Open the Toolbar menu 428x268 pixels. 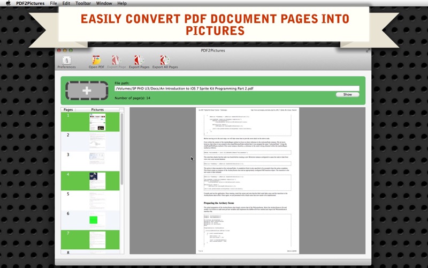coord(83,3)
